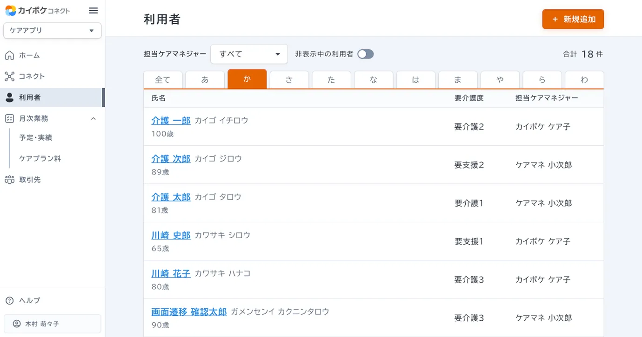
Task: Click the 利用者 person icon
Action: click(9, 97)
